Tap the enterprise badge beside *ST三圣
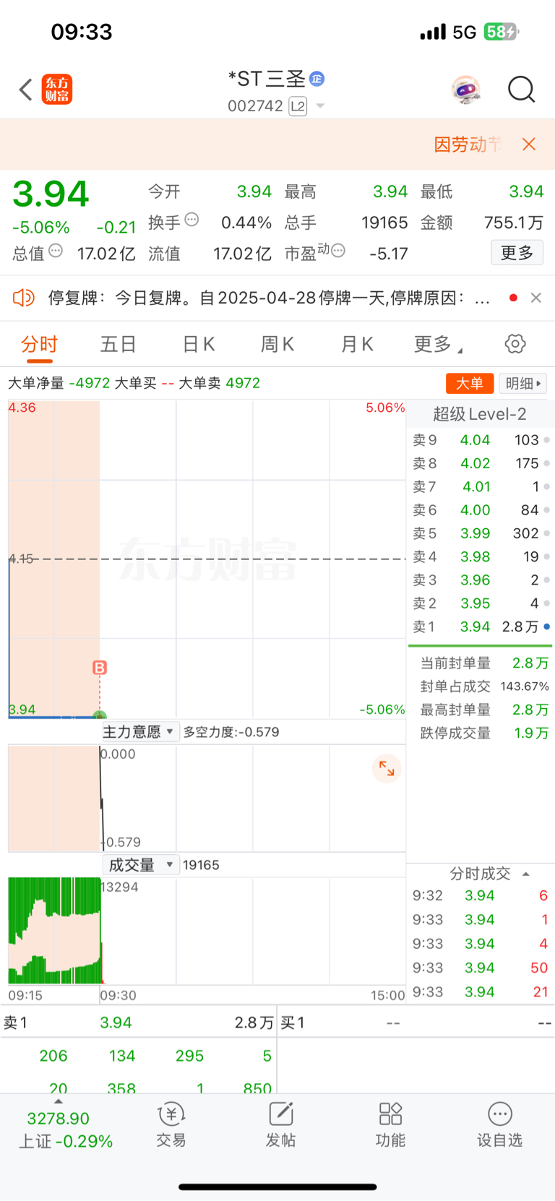This screenshot has width=555, height=1201. (317, 79)
